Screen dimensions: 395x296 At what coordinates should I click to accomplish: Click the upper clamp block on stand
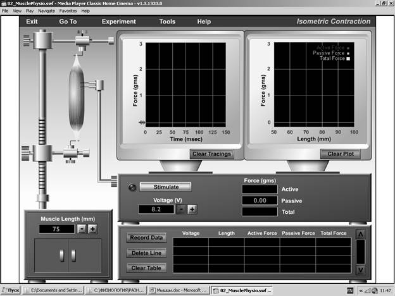(x=42, y=40)
